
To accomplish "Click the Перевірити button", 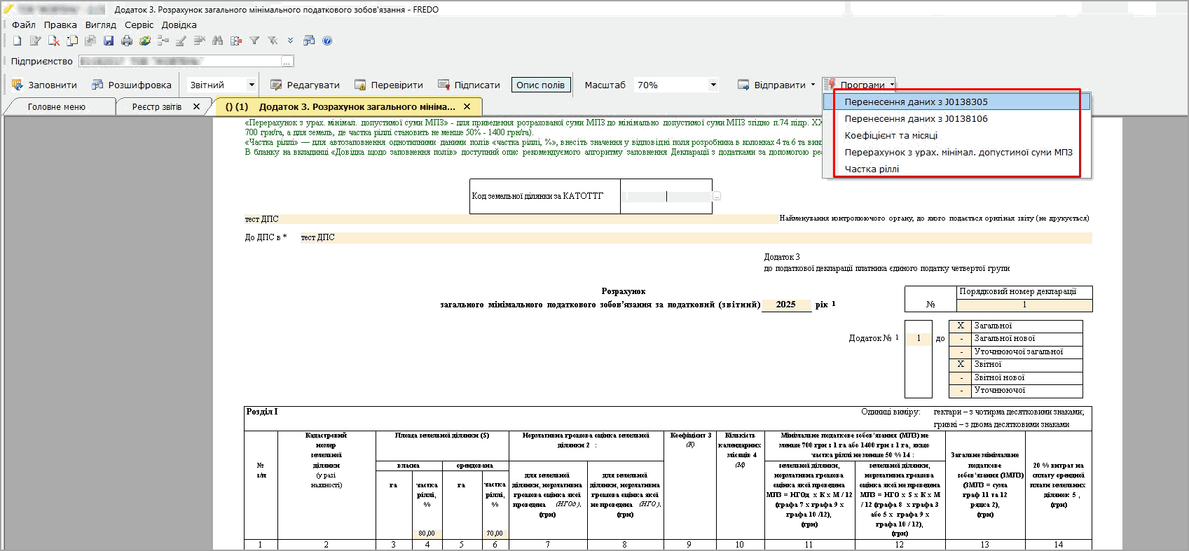I will click(389, 85).
